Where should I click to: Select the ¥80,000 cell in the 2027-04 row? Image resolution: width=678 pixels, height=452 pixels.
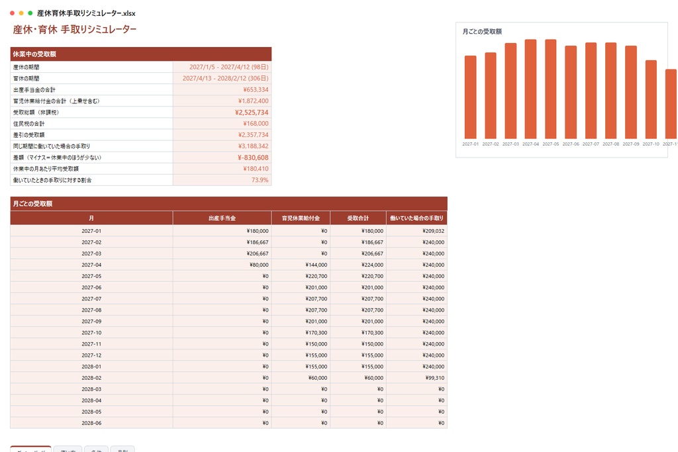pos(222,265)
